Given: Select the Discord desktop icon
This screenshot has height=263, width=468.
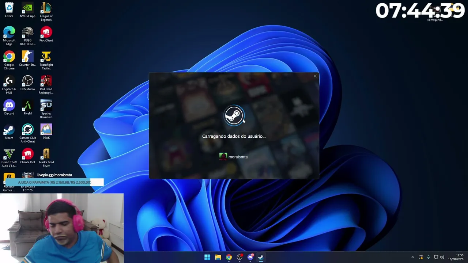Looking at the screenshot, I should pos(9,107).
